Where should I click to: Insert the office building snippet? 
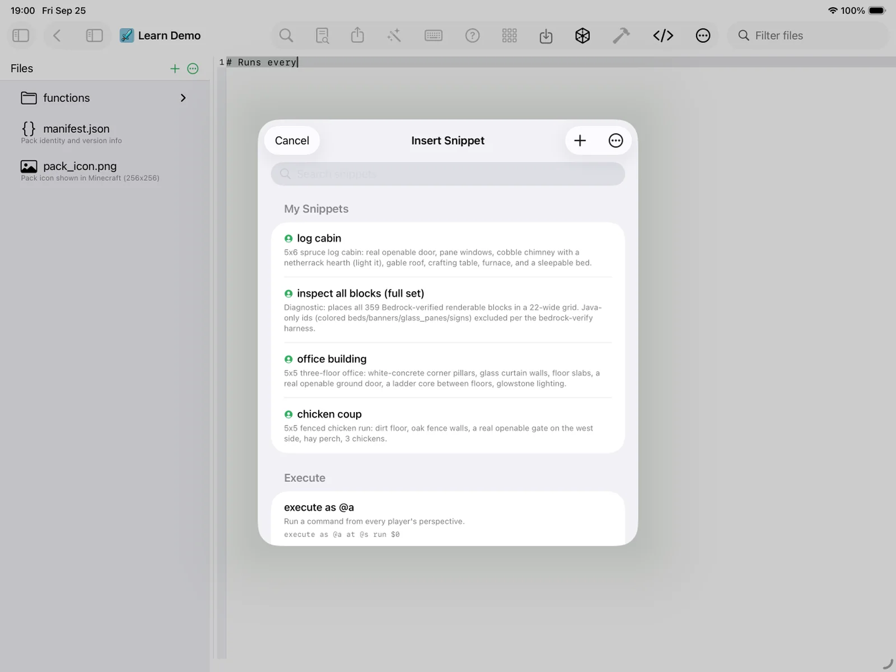[447, 370]
